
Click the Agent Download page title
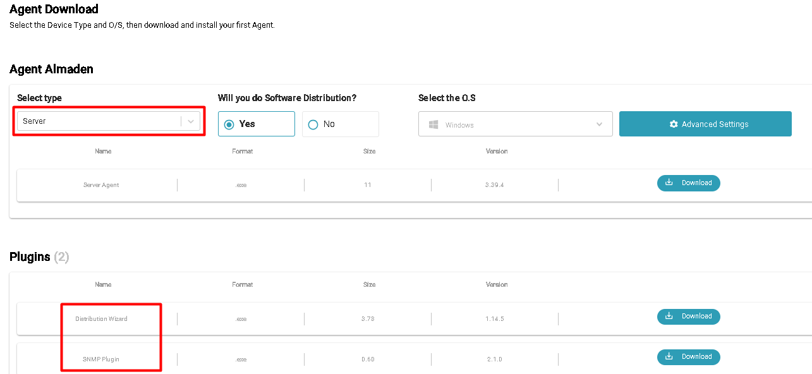[54, 9]
